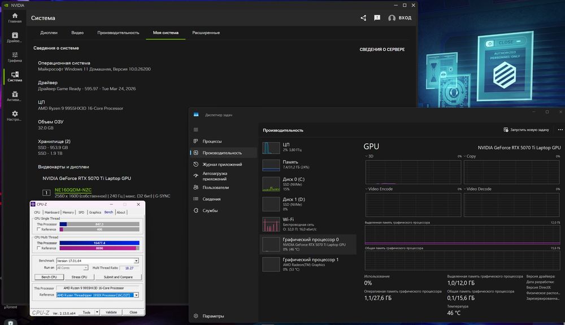The width and height of the screenshot is (565, 325).
Task: Click the NE160QDM-NZC display link
Action: (73, 190)
